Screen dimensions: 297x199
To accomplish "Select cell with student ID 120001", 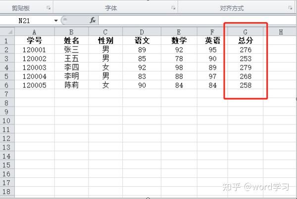I will (x=35, y=49).
